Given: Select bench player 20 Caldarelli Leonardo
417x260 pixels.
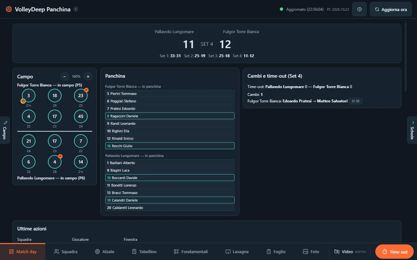Looking at the screenshot, I should point(170,208).
